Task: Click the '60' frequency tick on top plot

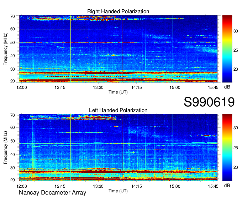Action: click(12, 29)
